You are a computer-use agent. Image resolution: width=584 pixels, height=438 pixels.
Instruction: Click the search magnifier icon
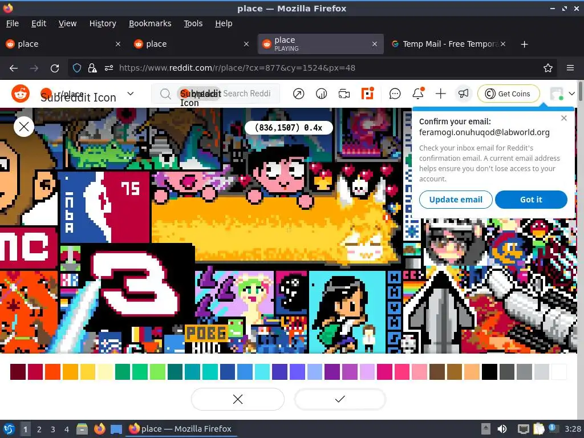point(165,94)
